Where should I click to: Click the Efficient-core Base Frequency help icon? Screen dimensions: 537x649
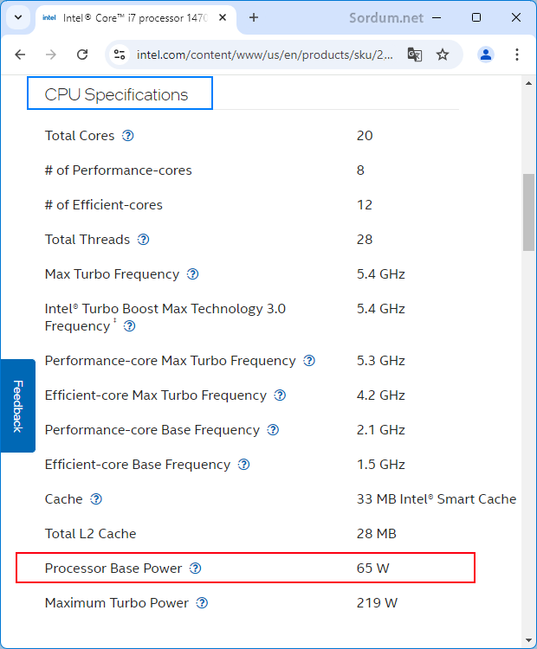coord(243,465)
